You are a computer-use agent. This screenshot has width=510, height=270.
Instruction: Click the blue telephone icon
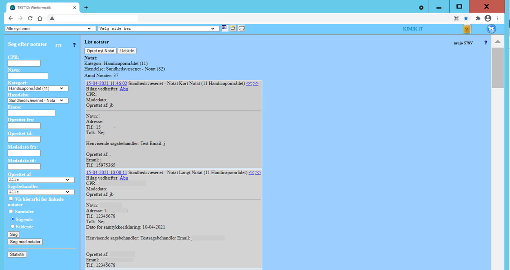tap(491, 29)
